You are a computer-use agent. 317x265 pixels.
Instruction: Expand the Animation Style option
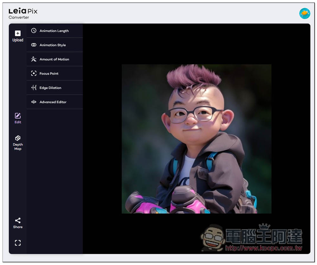[x=53, y=45]
